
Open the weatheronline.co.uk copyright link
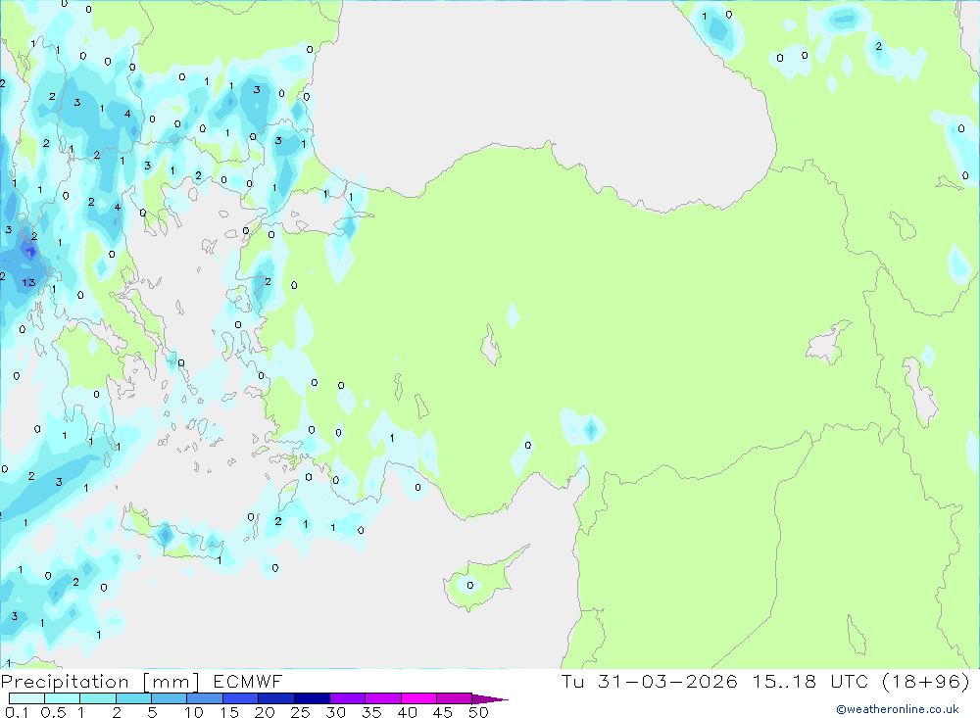(897, 709)
